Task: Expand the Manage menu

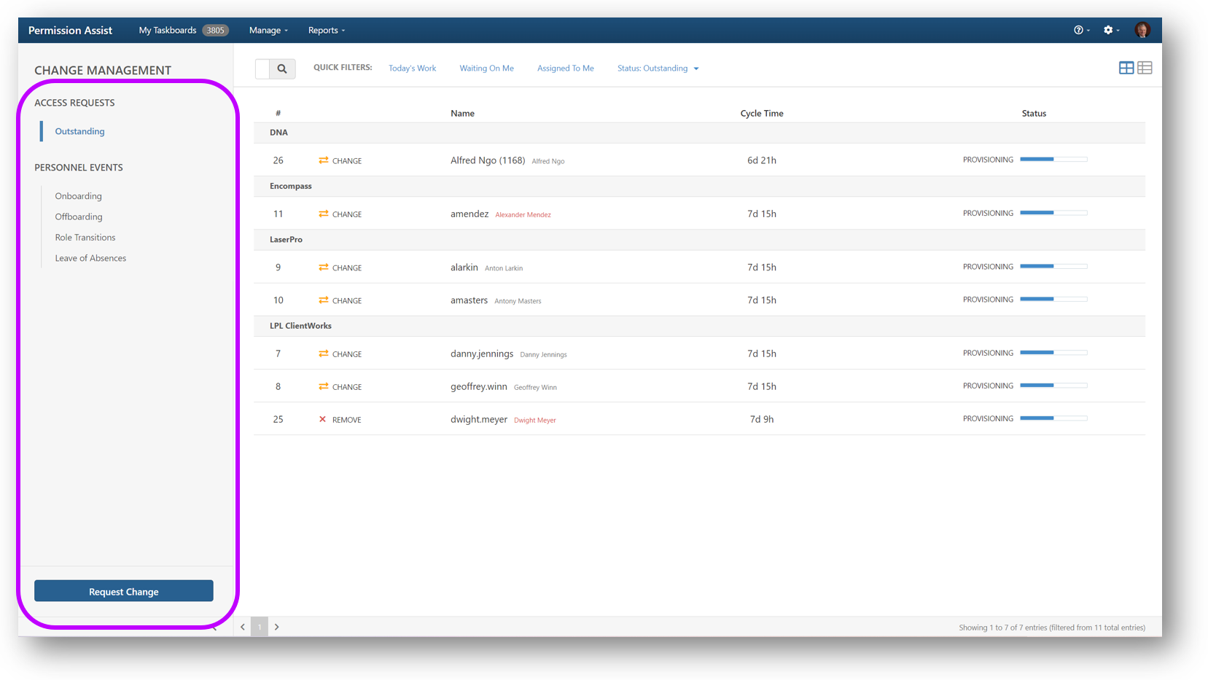Action: point(268,30)
